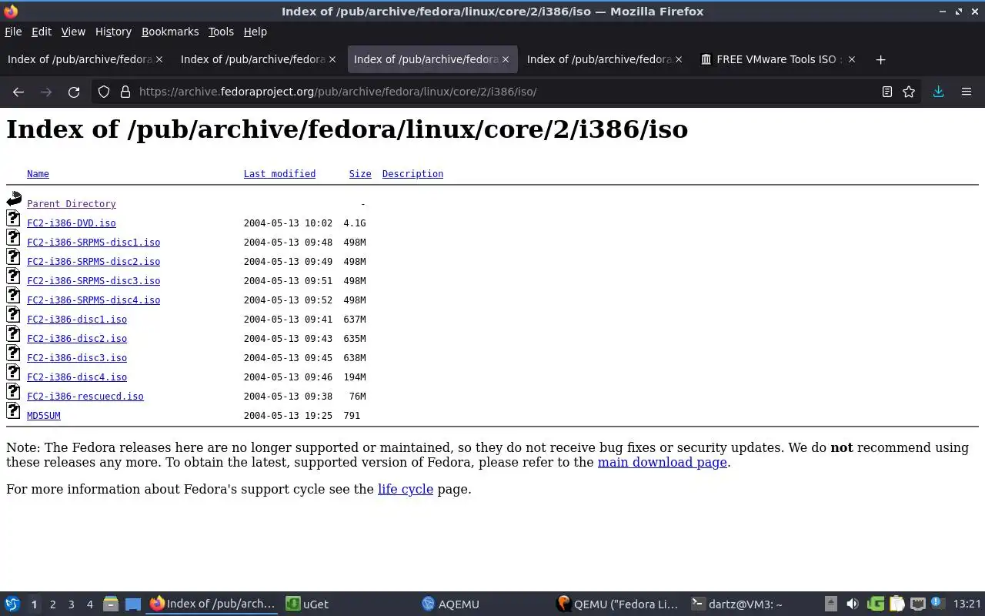Viewport: 985px width, 616px height.
Task: Open the Help menu
Action: pyautogui.click(x=255, y=32)
